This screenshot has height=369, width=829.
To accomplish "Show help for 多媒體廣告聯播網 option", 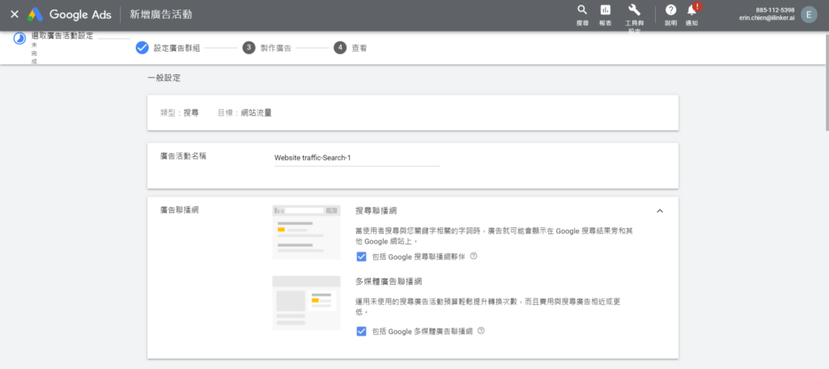I will point(481,331).
